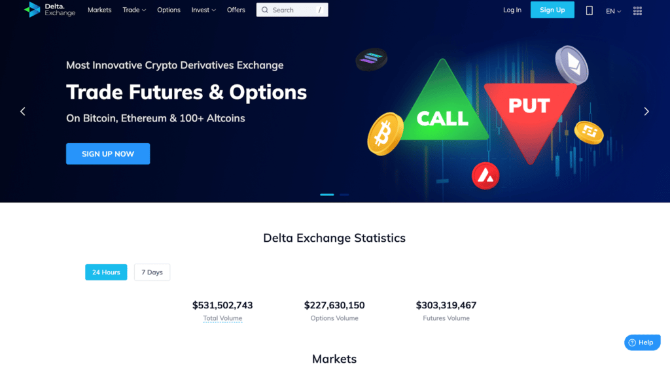Click the red Avalanche coin graphic
The height and width of the screenshot is (381, 670).
485,175
